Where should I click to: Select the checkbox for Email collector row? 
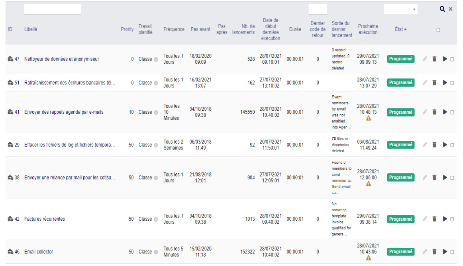(452, 252)
